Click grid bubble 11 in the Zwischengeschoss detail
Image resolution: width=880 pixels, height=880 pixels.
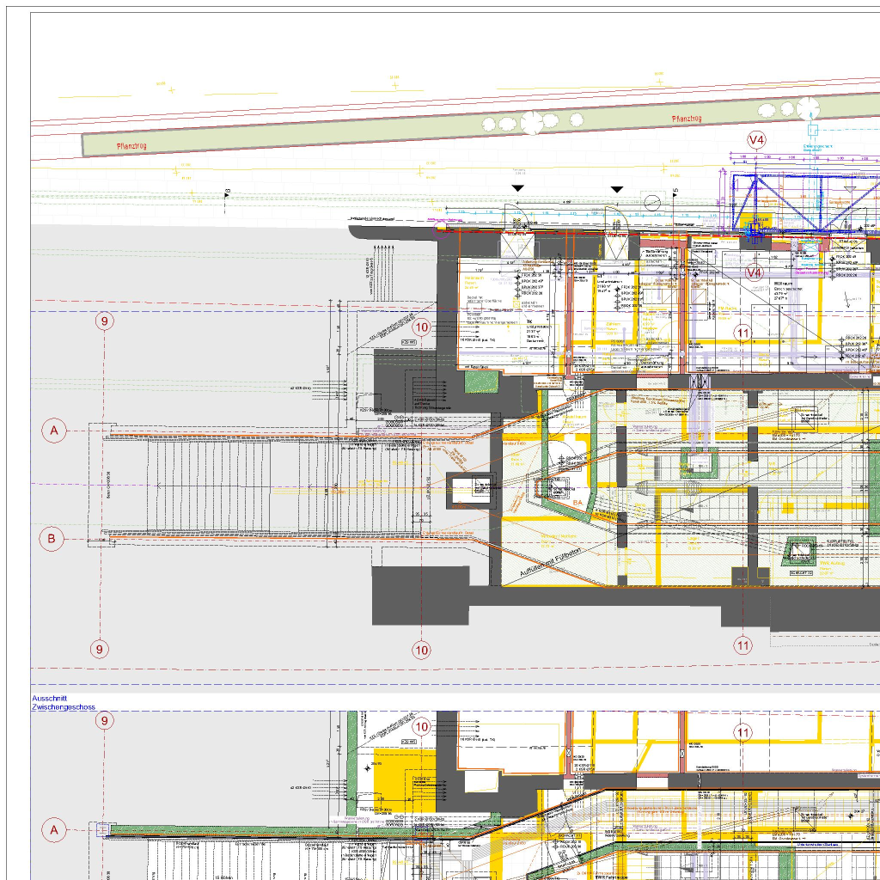click(x=743, y=732)
